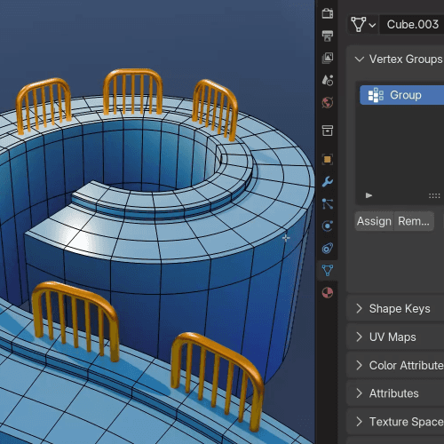
Task: Open the Collection properties tab
Action: point(328,131)
